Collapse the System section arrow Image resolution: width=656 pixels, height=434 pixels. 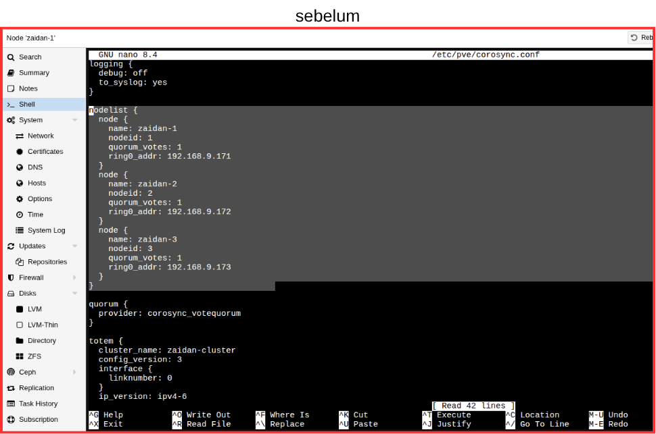pyautogui.click(x=74, y=120)
